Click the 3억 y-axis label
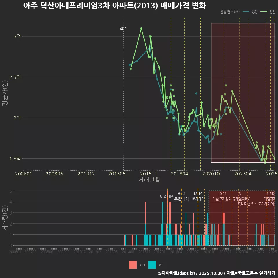Image resolution: width=278 pixels, height=278 pixels. point(17,36)
